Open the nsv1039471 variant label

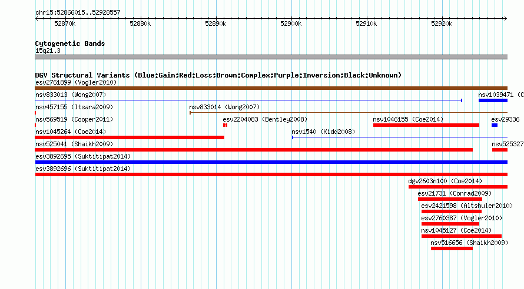click(501, 95)
